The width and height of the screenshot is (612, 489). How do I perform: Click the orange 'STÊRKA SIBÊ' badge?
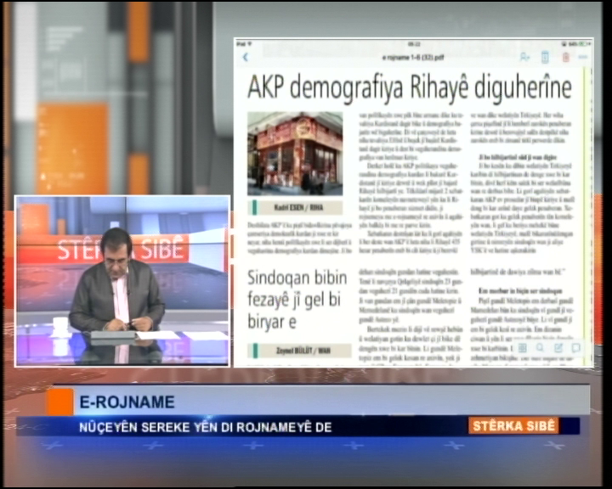tap(513, 425)
